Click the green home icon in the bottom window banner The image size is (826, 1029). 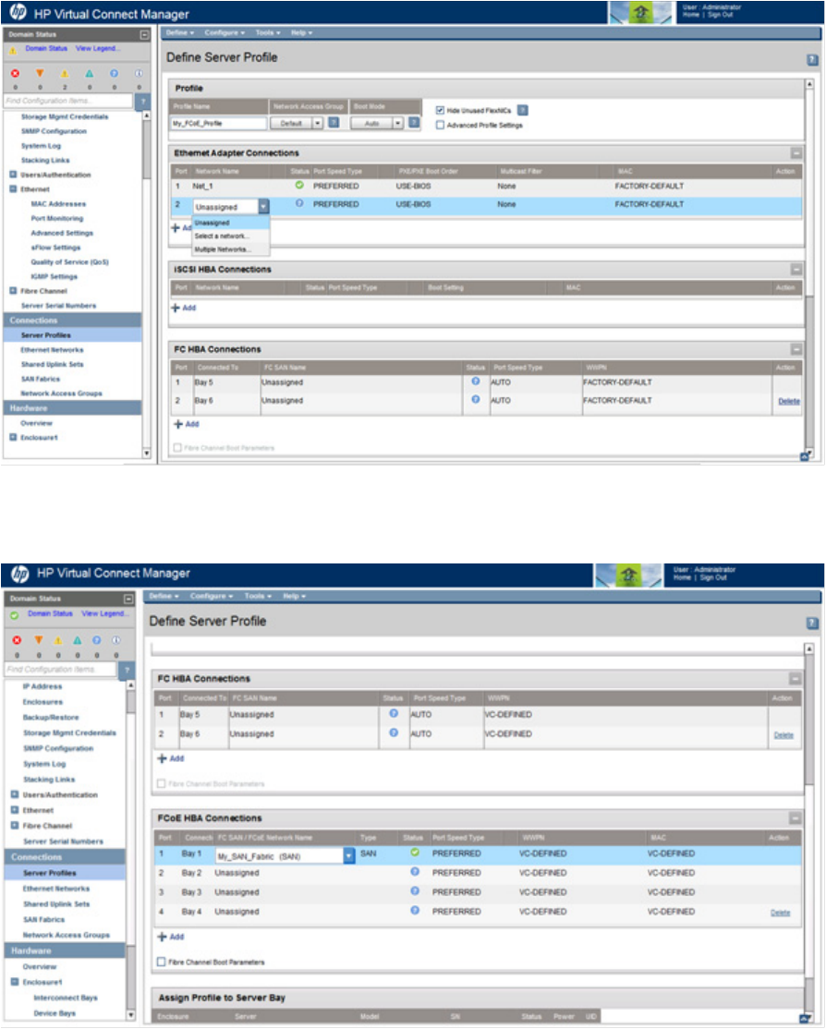(627, 575)
